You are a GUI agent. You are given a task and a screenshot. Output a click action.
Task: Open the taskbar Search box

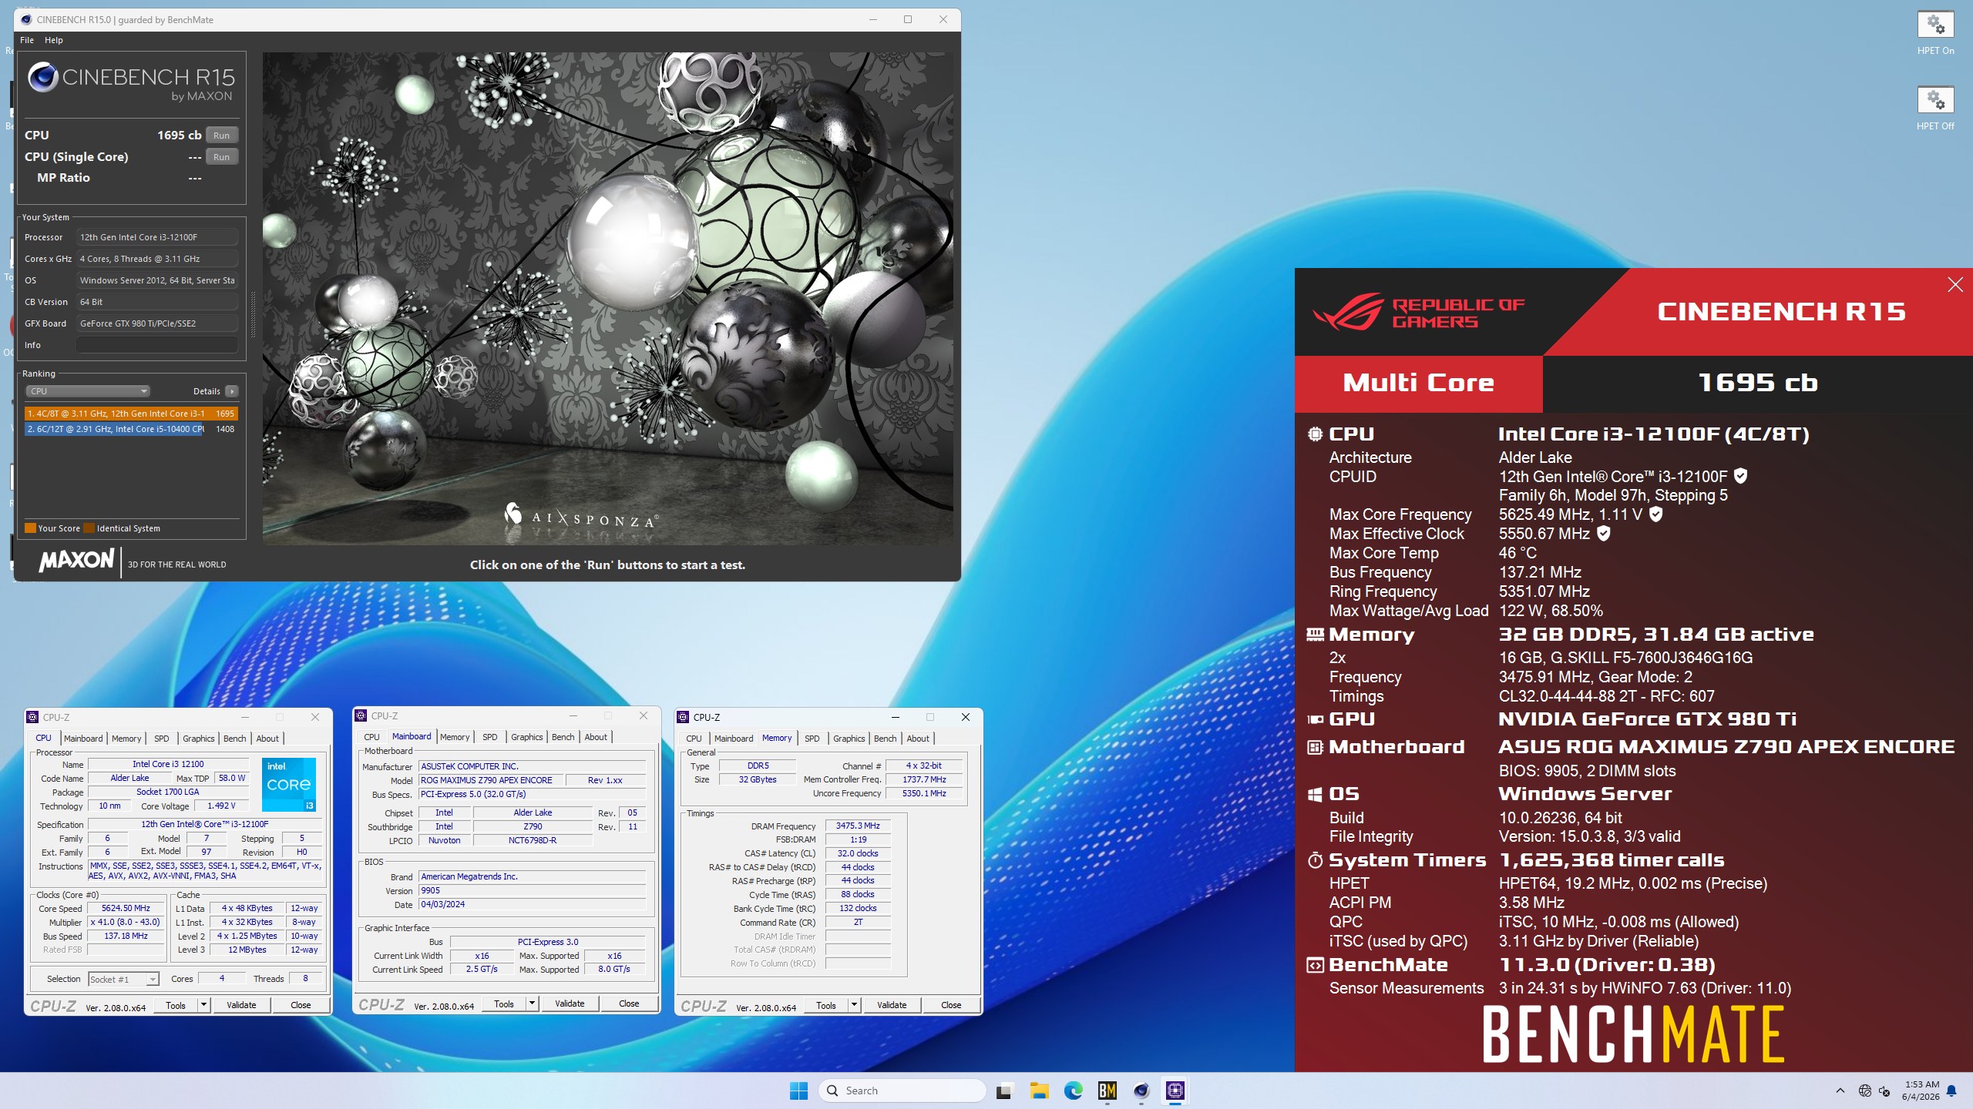coord(902,1091)
